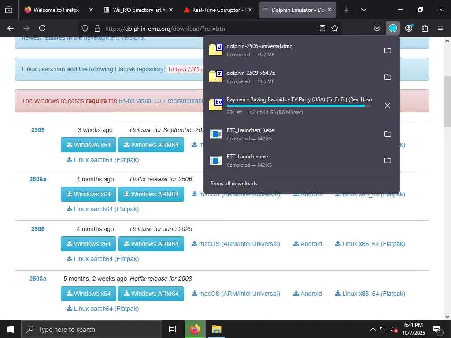Open the tracking protection shield icon
The image size is (451, 338).
[x=85, y=28]
